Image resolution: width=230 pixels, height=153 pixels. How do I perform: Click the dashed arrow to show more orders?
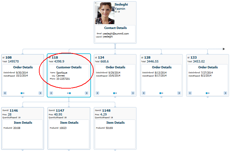click(224, 49)
